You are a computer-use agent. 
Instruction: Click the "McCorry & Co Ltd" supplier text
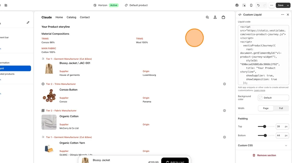point(69,128)
